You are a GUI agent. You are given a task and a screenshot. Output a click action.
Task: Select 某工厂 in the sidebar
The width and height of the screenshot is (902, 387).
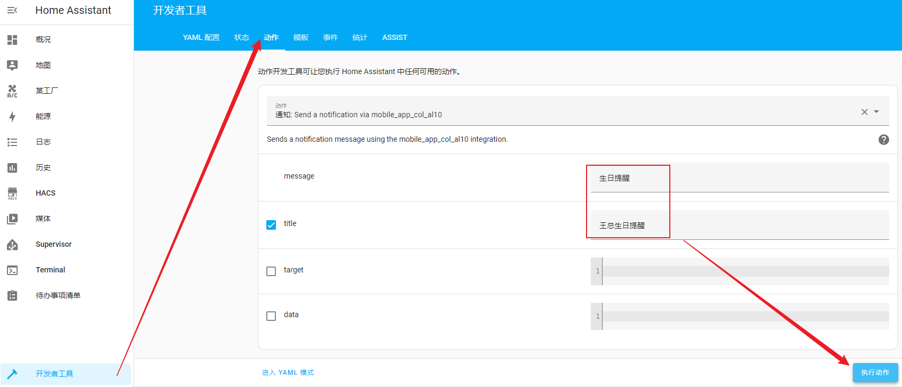[47, 91]
